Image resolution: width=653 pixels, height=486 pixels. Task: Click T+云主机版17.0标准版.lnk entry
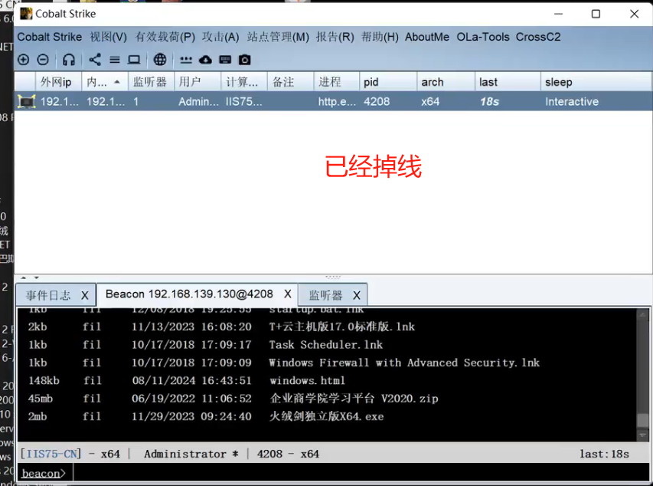tap(342, 327)
